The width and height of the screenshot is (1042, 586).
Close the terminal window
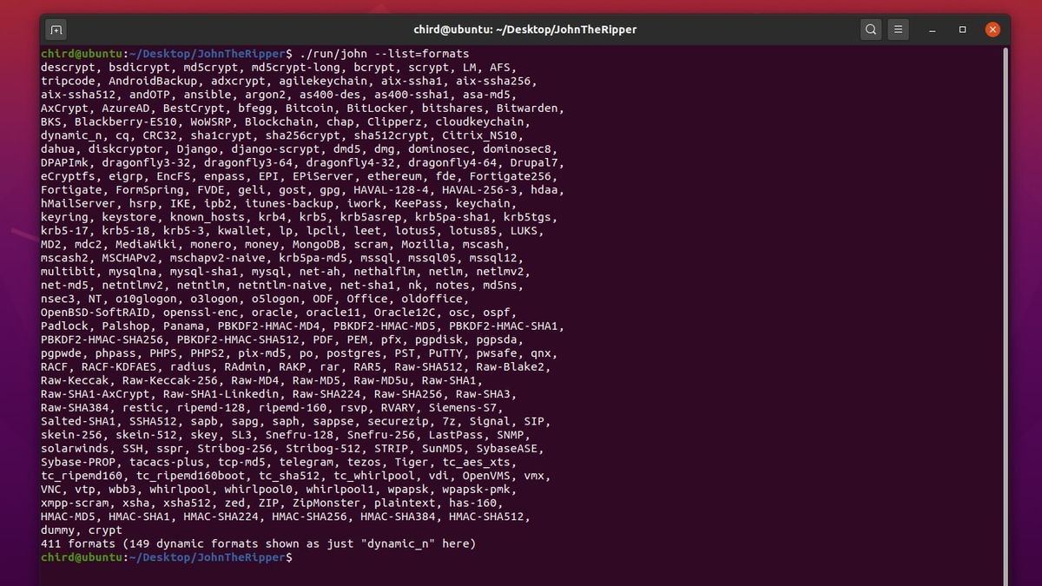993,30
